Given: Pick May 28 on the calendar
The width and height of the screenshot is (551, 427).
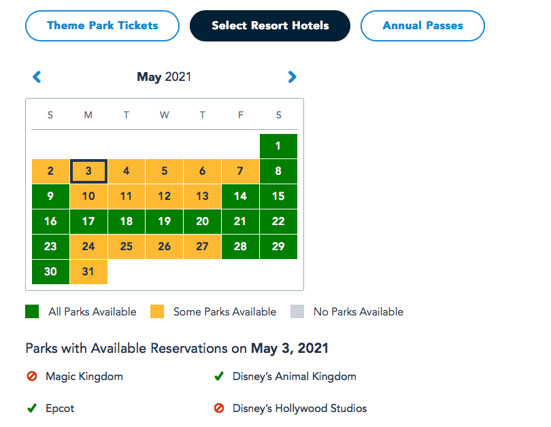Looking at the screenshot, I should pyautogui.click(x=240, y=247).
